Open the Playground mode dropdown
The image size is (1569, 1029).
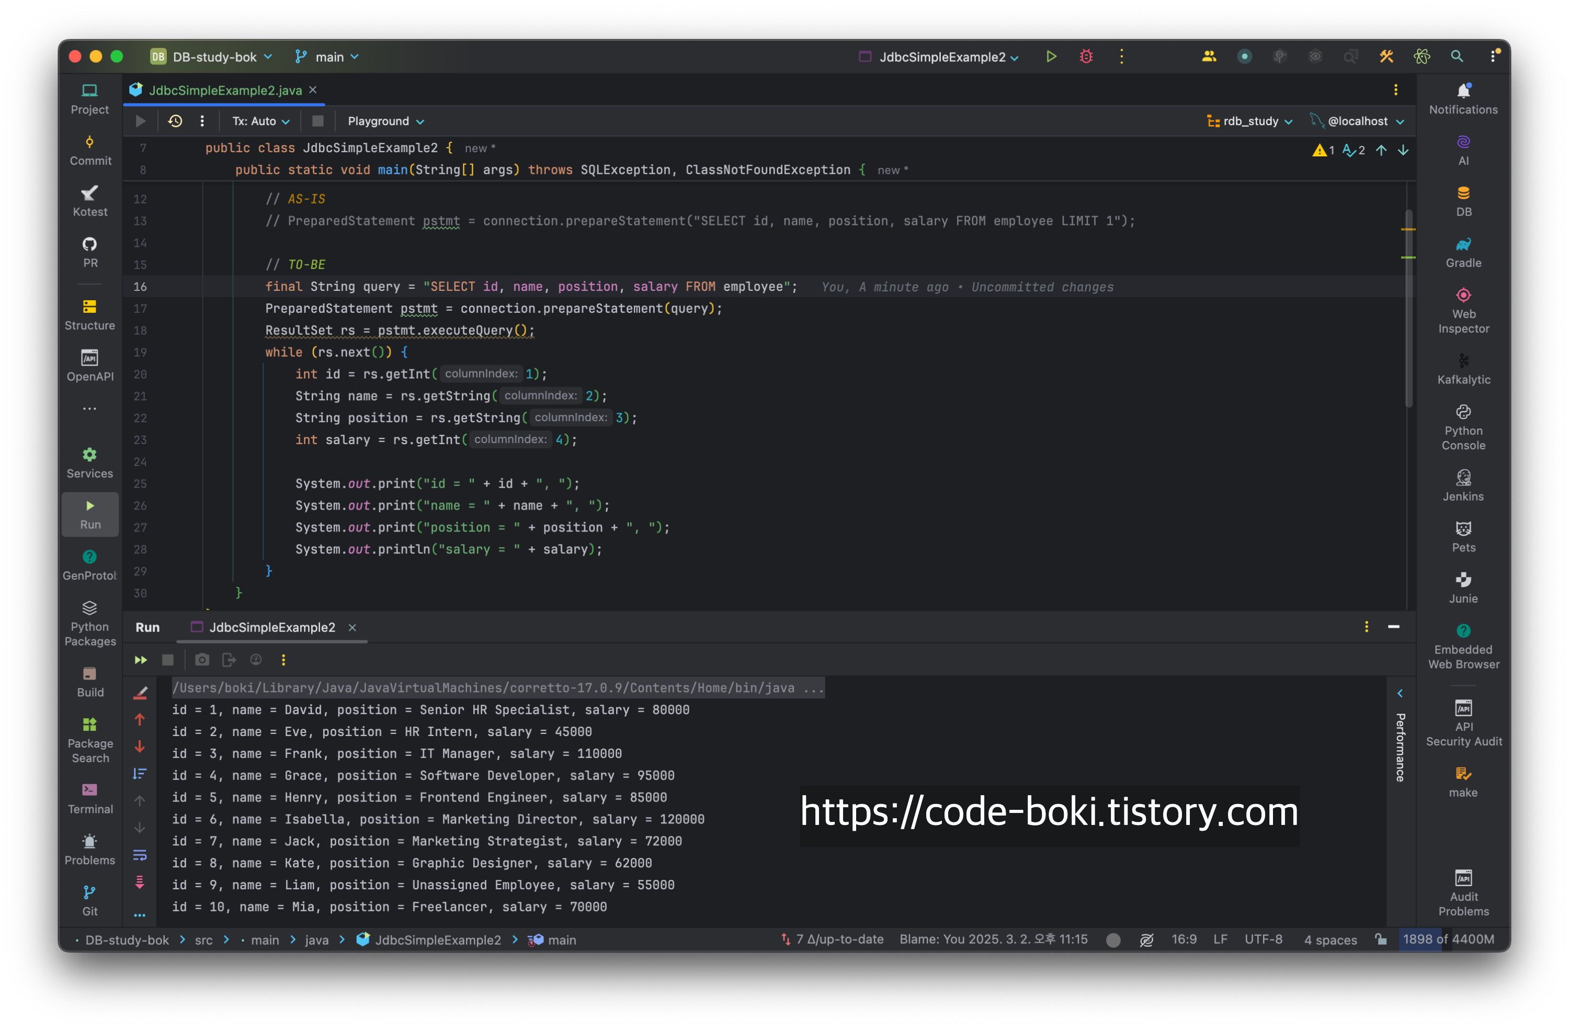385,121
